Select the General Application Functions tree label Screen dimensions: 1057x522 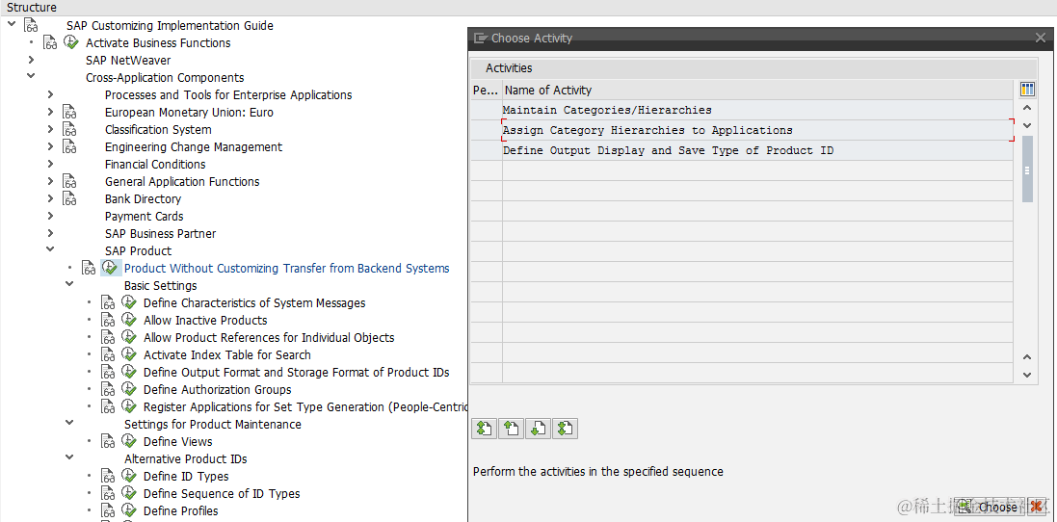[182, 182]
